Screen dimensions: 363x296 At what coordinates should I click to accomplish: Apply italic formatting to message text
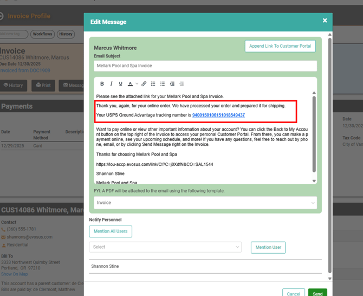(x=111, y=84)
